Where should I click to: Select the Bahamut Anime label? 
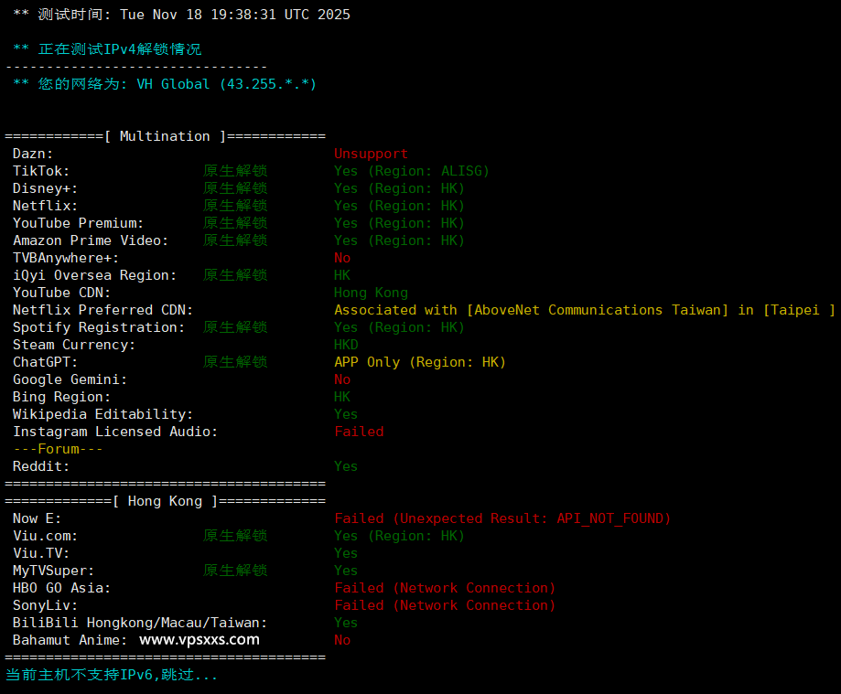coord(70,640)
